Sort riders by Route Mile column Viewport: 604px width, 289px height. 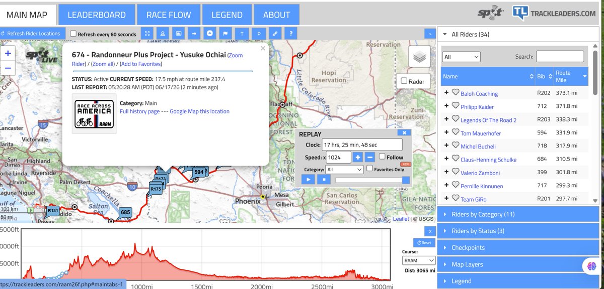pos(571,76)
